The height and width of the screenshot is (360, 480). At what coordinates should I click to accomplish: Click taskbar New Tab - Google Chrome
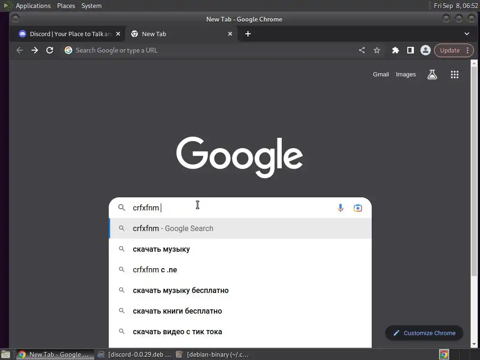click(x=55, y=354)
